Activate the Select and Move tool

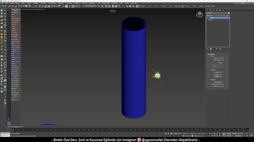click(40, 6)
